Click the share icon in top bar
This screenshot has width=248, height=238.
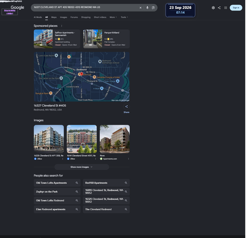tap(219, 8)
